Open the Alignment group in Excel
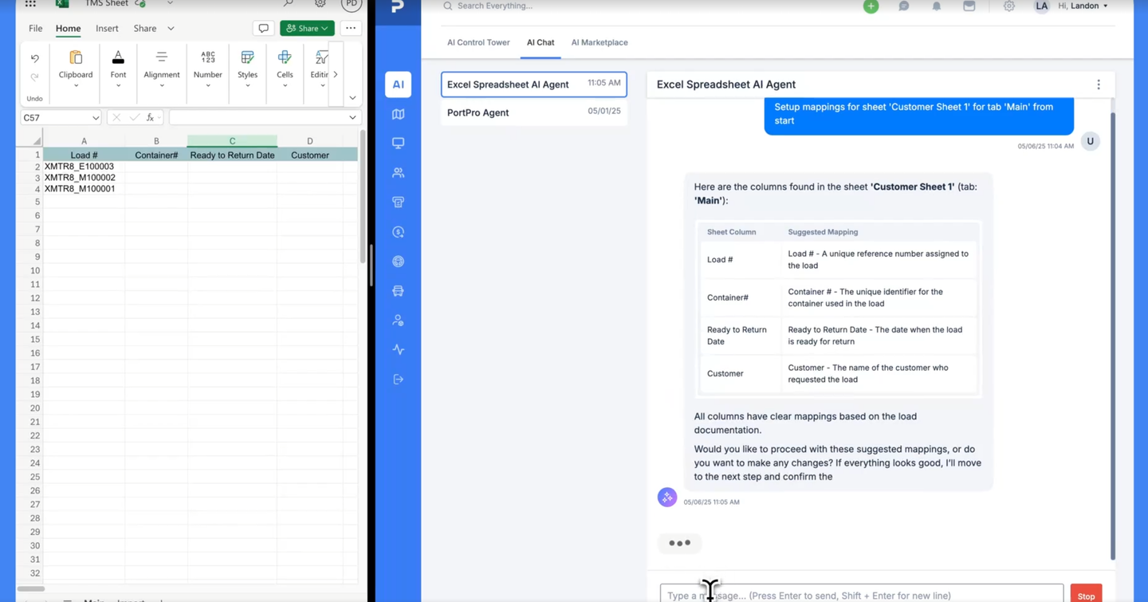Image resolution: width=1148 pixels, height=602 pixels. point(162,69)
